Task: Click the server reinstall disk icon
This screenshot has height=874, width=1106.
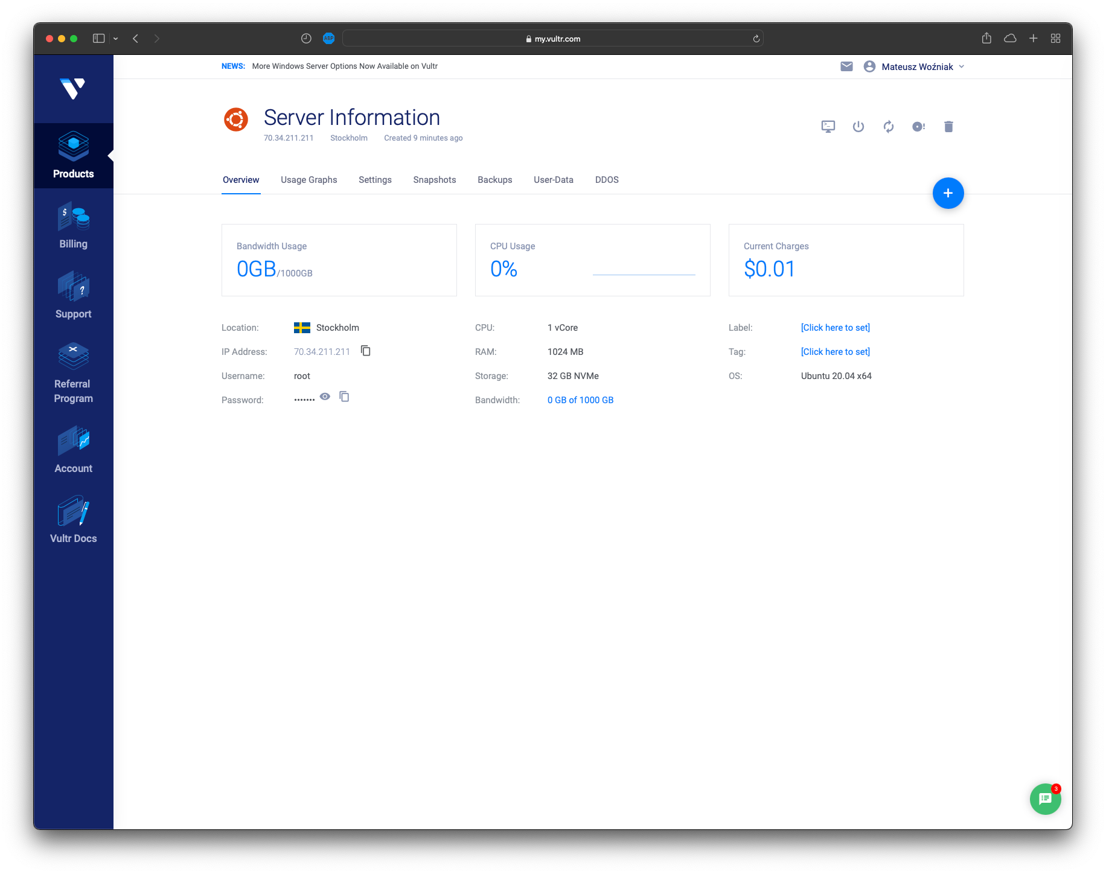Action: (x=919, y=127)
